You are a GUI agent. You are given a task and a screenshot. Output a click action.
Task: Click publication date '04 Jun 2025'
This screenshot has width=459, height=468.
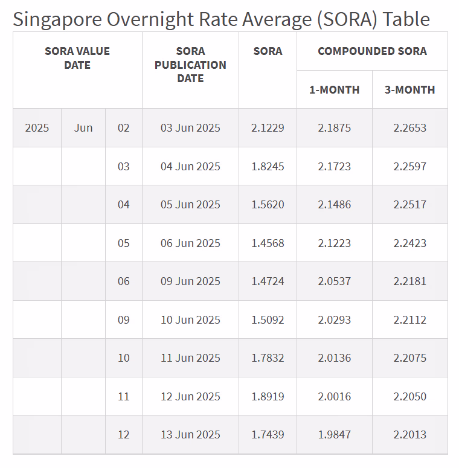tap(190, 166)
